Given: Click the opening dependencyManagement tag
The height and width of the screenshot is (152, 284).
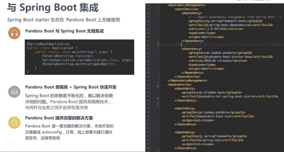Looking at the screenshot, I should [187, 5].
